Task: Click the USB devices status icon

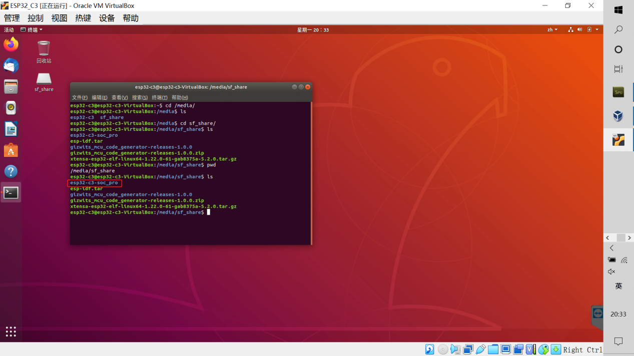Action: 480,350
